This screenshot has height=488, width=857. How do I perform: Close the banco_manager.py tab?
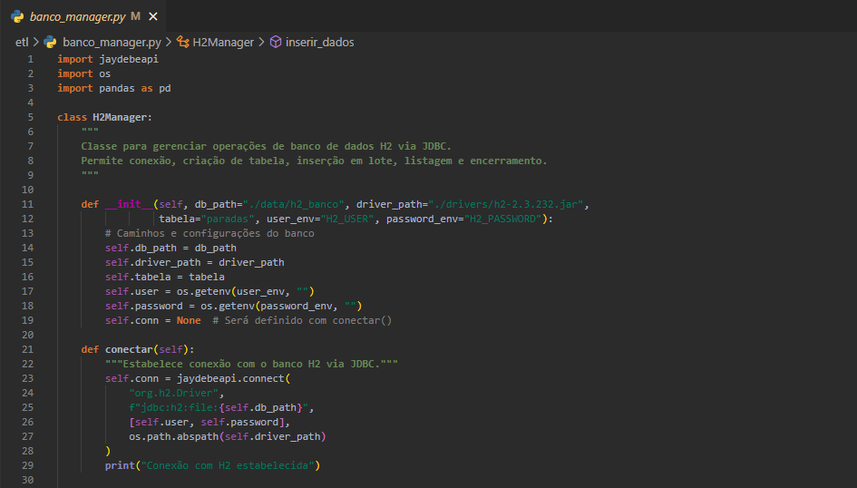point(153,17)
